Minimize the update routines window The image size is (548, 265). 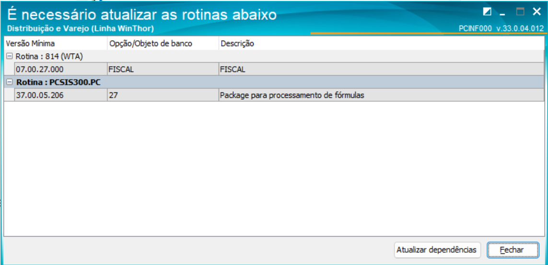(x=502, y=12)
